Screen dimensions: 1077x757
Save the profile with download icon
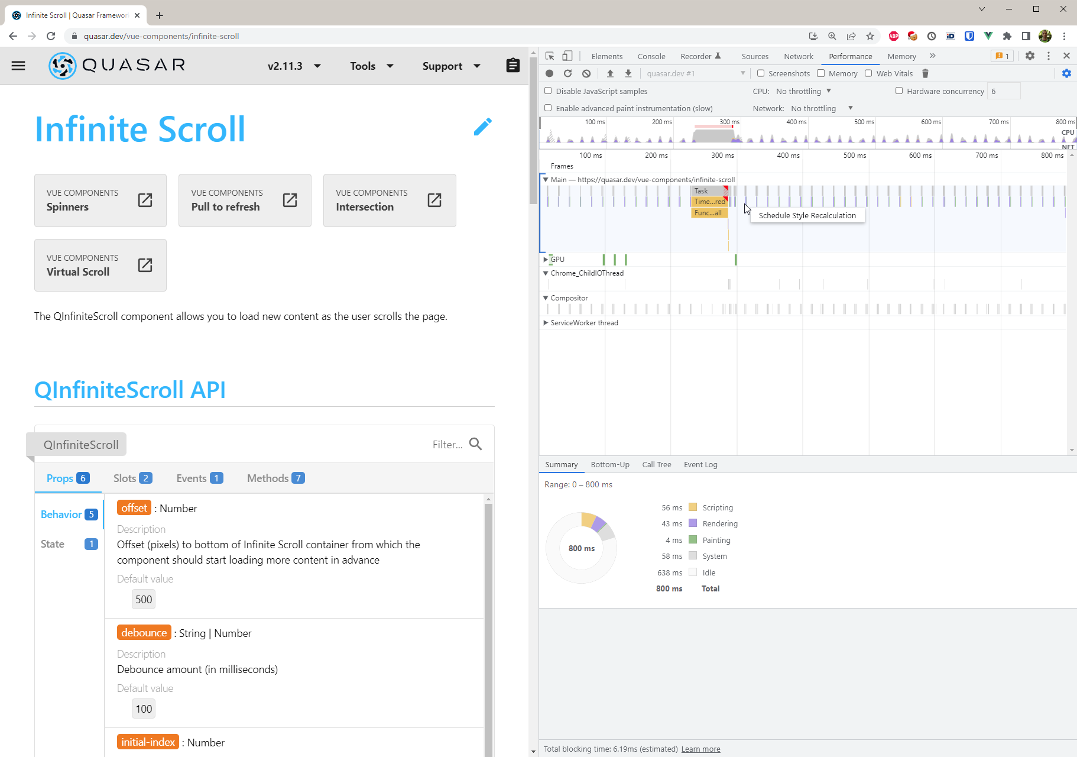click(628, 73)
